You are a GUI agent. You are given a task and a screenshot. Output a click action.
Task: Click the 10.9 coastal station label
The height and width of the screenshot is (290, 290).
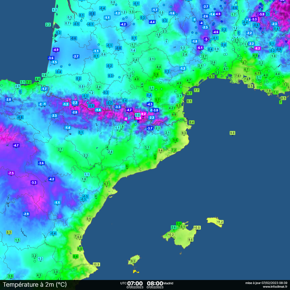(96, 265)
